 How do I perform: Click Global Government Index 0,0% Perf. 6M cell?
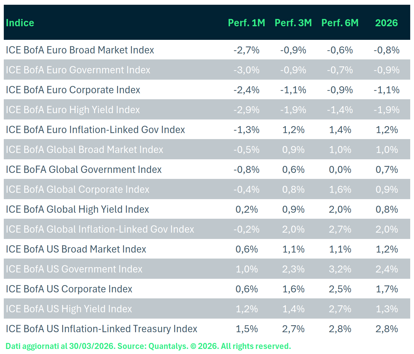(x=340, y=169)
